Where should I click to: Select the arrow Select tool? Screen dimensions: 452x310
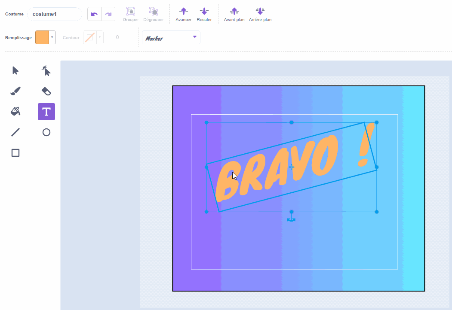pos(15,70)
